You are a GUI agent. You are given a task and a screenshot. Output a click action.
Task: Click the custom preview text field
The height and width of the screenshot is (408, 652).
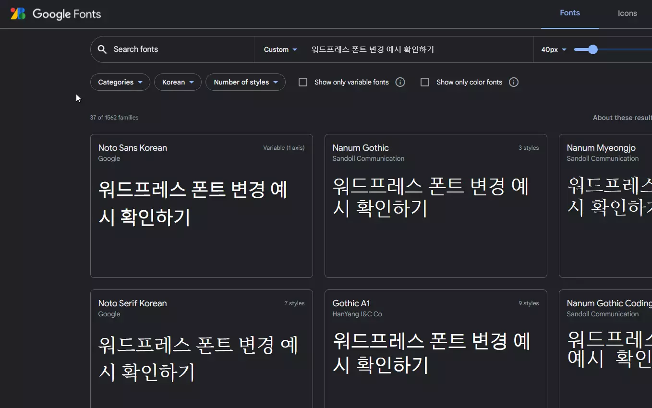(x=418, y=49)
